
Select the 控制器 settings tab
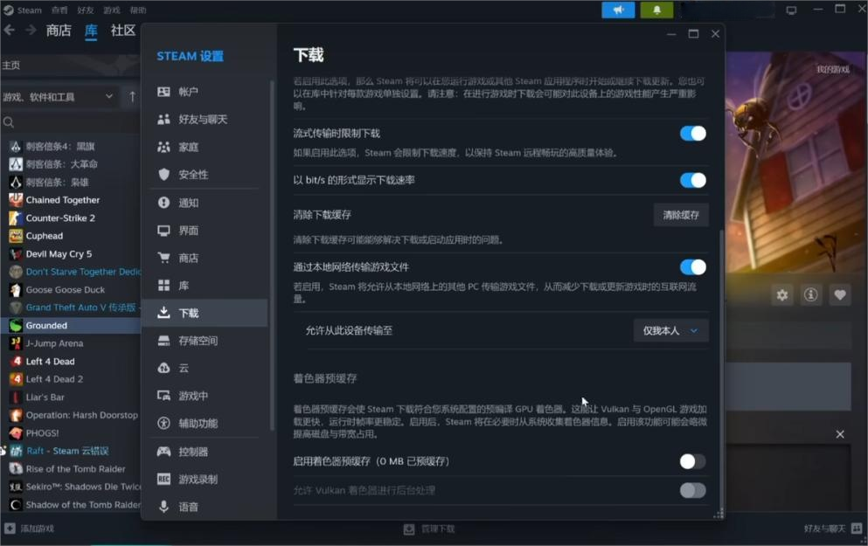(193, 452)
